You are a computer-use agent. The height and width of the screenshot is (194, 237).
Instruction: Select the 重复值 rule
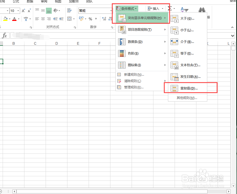pyautogui.click(x=188, y=88)
